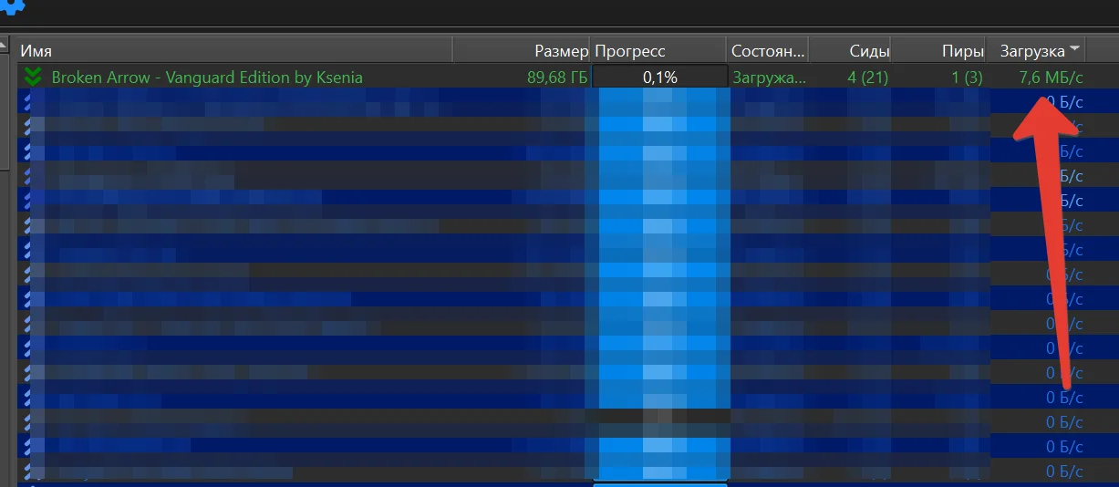Click the Состоян... column header
This screenshot has height=487, width=1119.
767,51
